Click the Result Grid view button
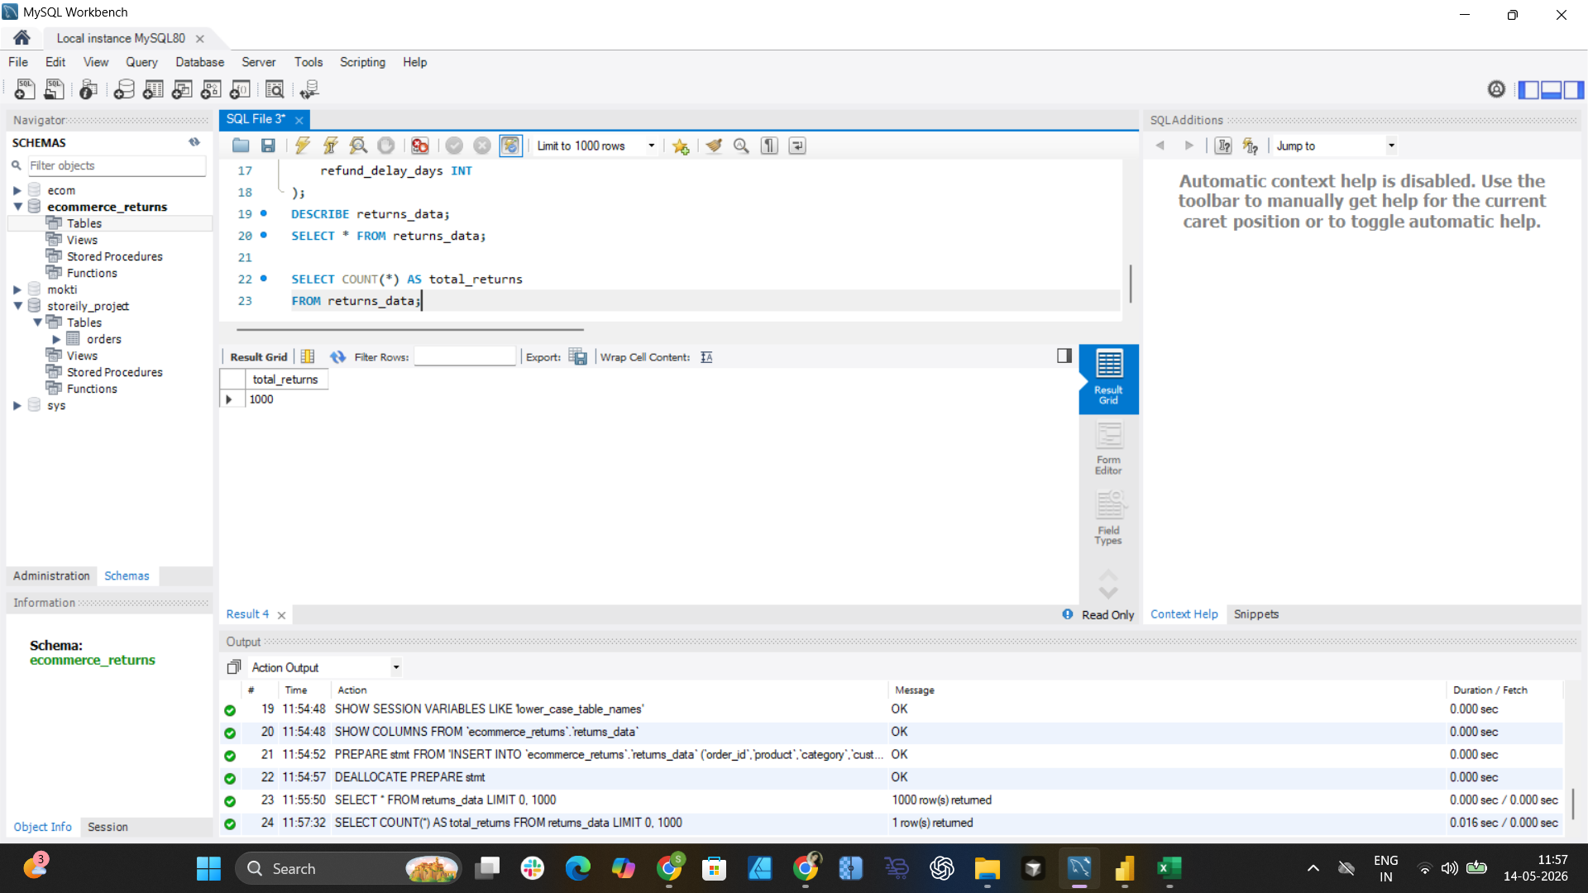 (x=1108, y=379)
